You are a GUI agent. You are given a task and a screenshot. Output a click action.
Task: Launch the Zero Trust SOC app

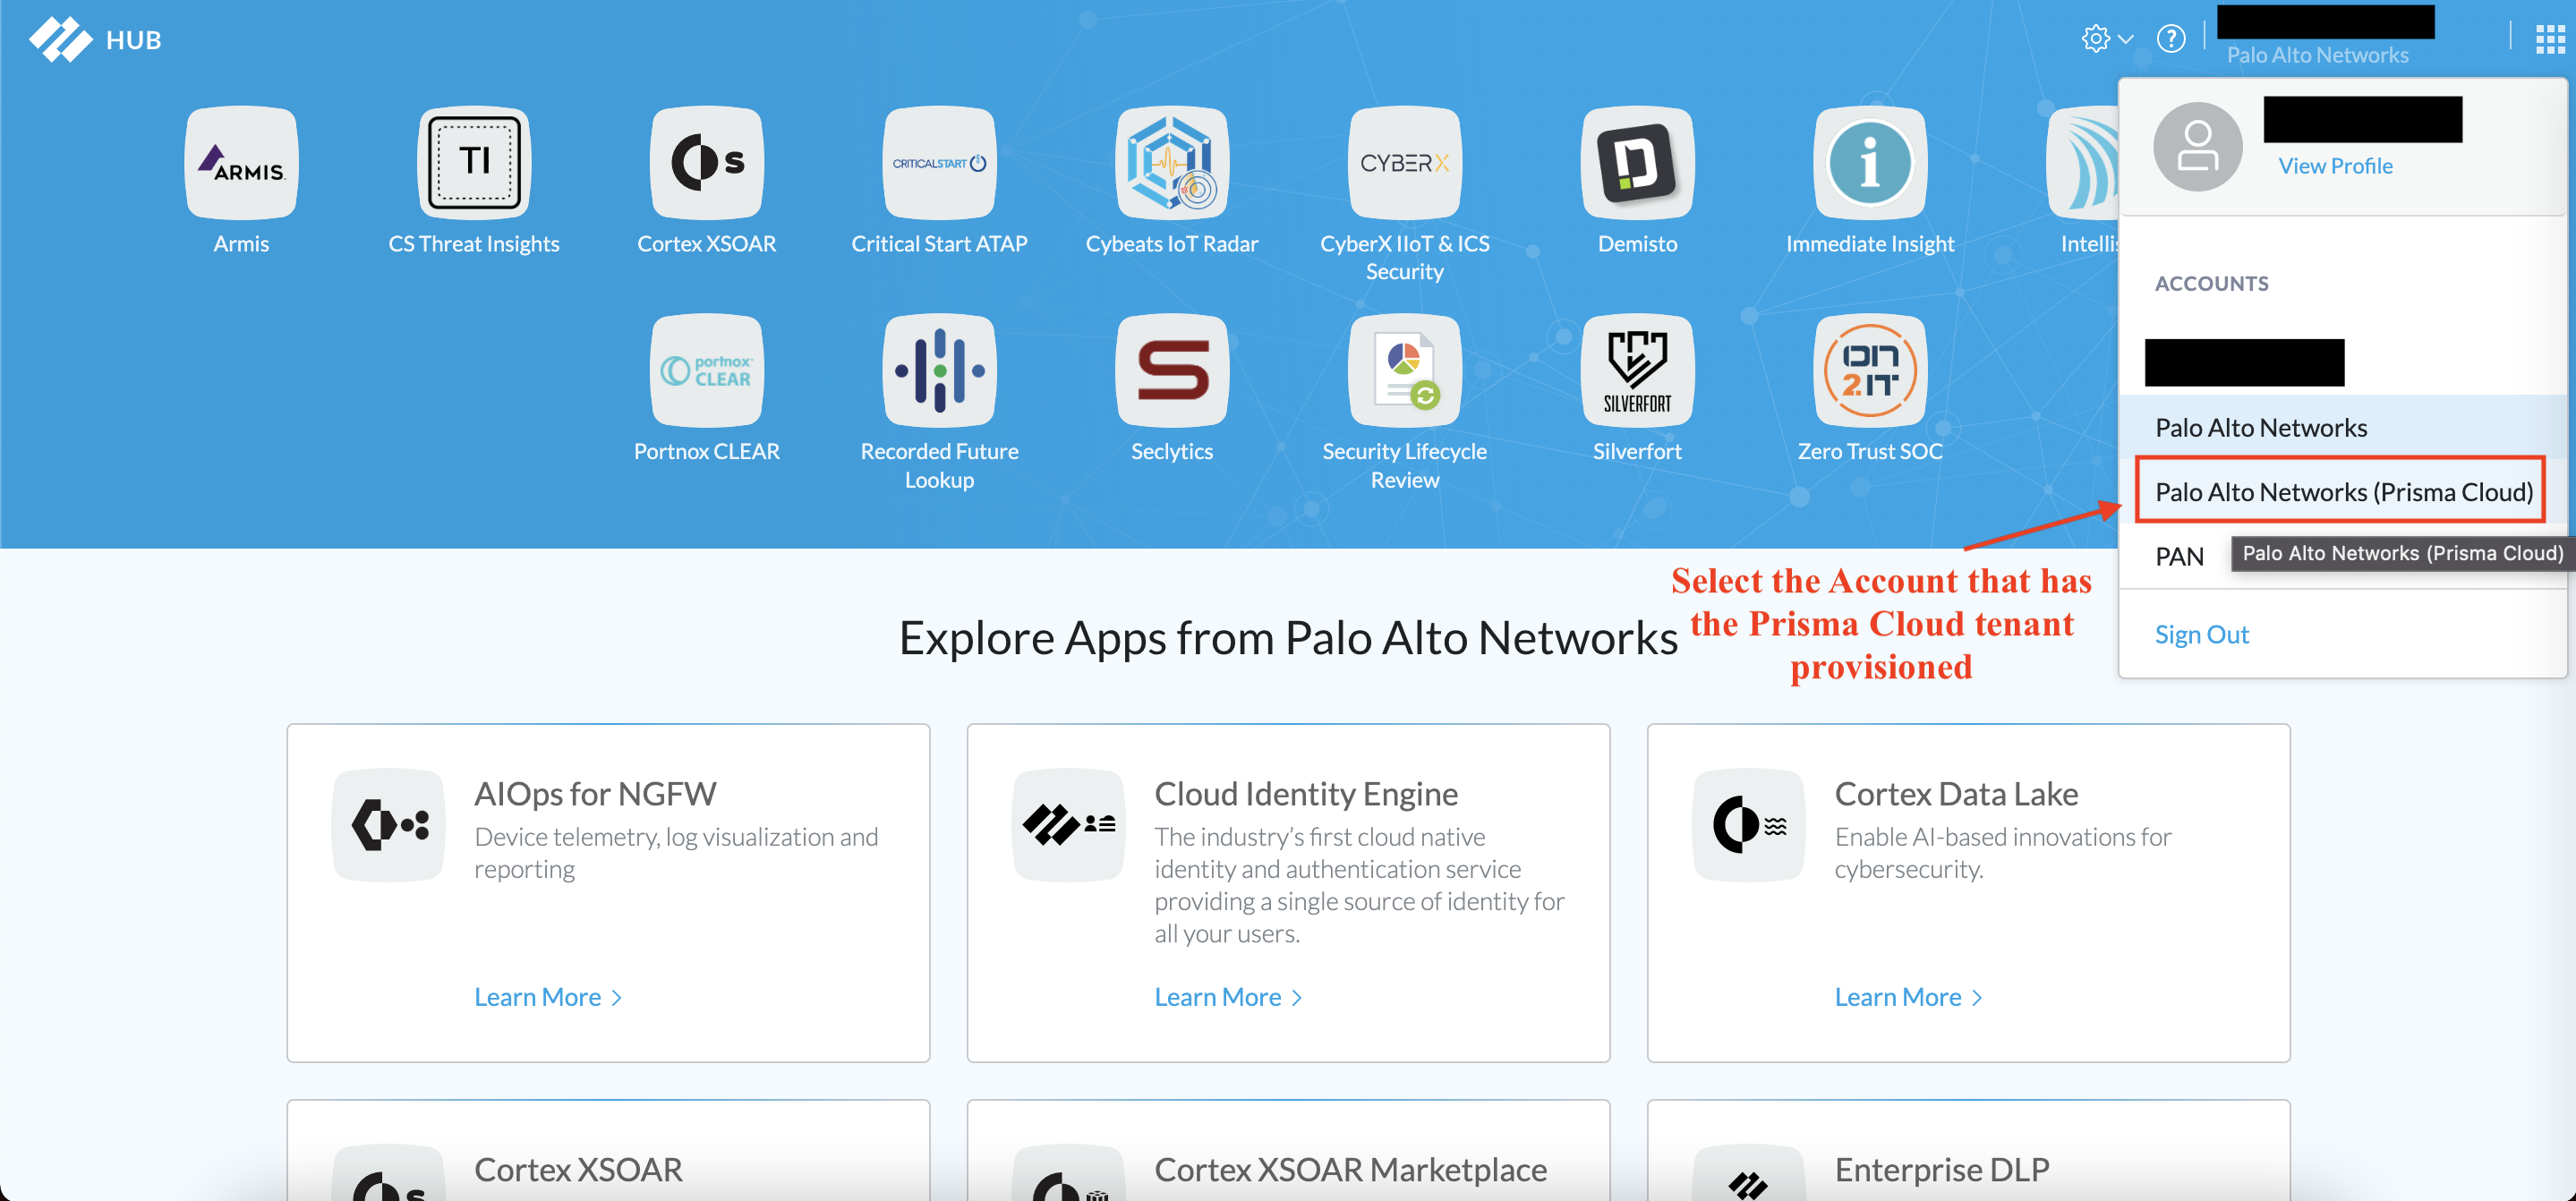click(x=1869, y=371)
